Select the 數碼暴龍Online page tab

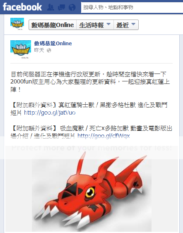pyautogui.click(x=53, y=25)
